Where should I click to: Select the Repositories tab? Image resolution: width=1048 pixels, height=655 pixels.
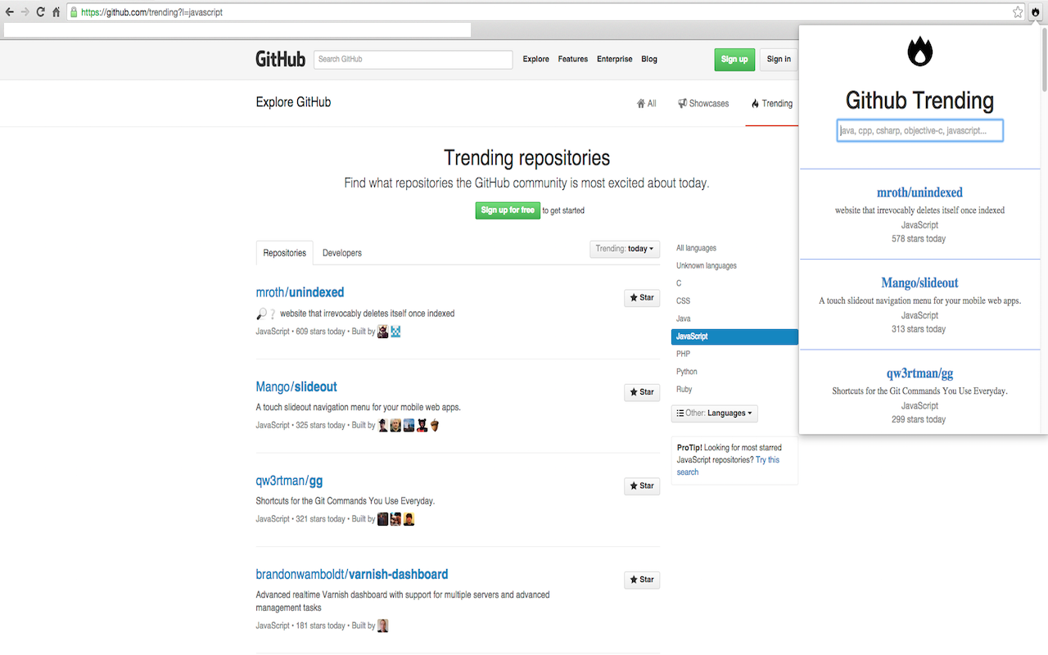285,253
